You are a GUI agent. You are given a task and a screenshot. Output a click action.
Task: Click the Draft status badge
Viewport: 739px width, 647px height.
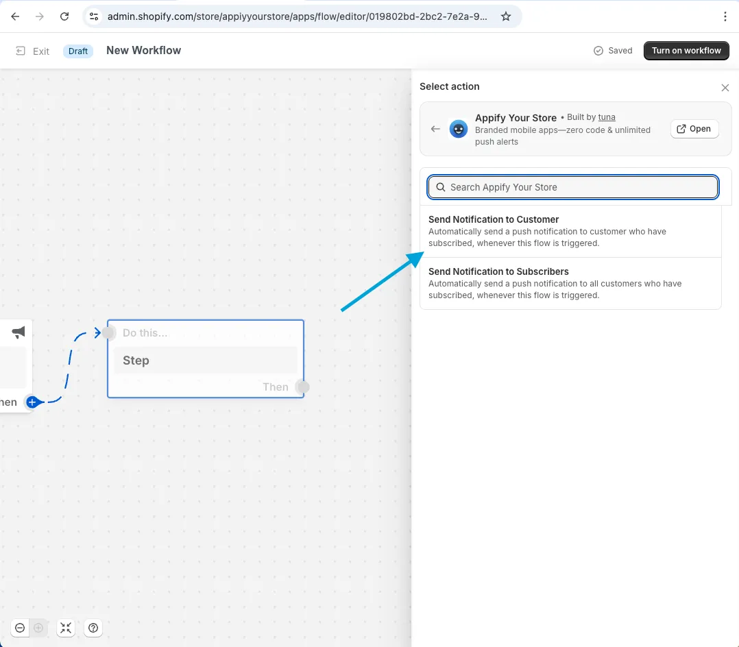point(77,51)
